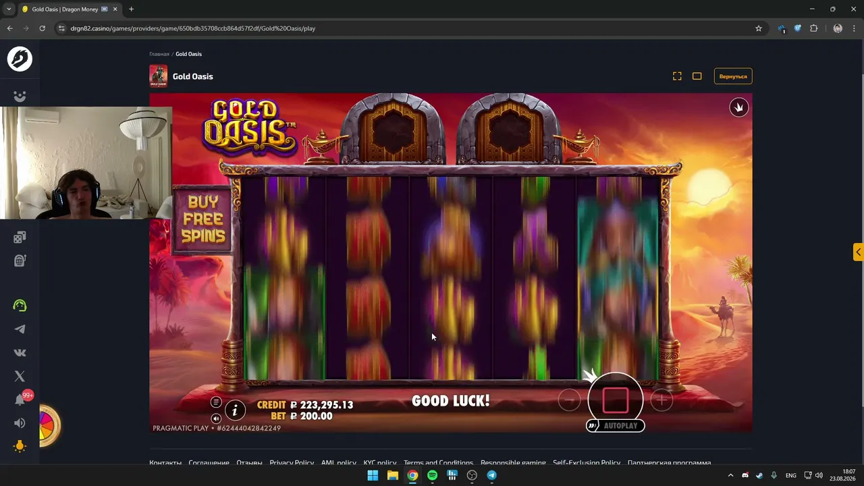This screenshot has height=486, width=864.
Task: Open the slot machine sidebar icon
Action: point(20,261)
